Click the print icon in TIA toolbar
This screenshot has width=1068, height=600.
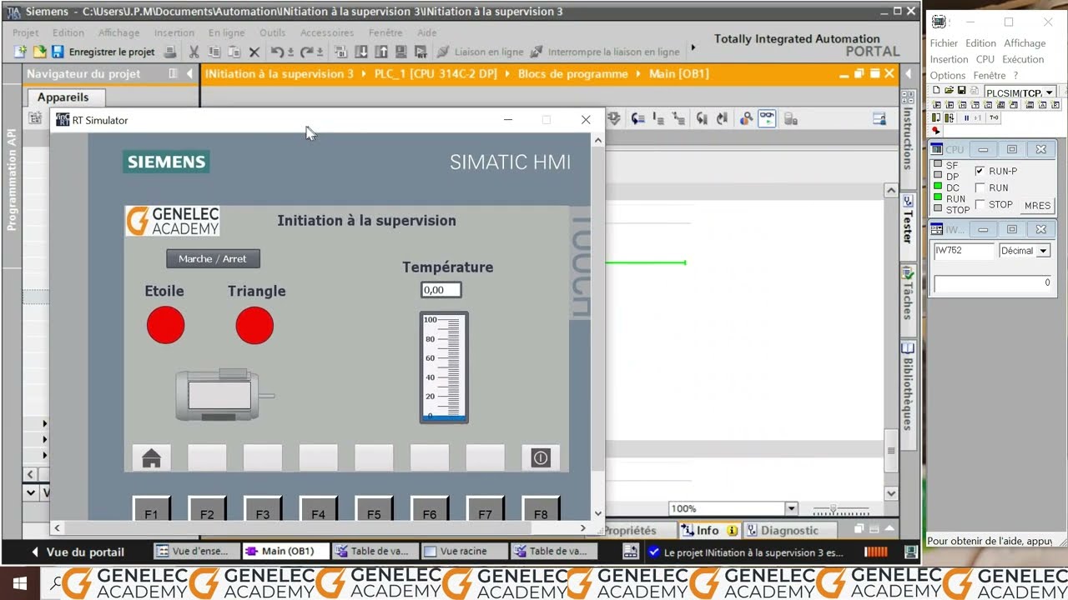(x=170, y=52)
